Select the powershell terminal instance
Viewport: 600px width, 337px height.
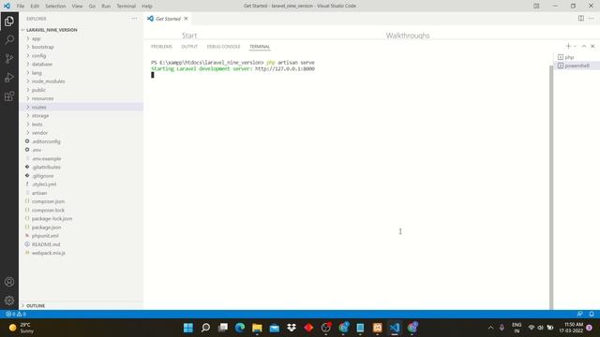tap(577, 66)
